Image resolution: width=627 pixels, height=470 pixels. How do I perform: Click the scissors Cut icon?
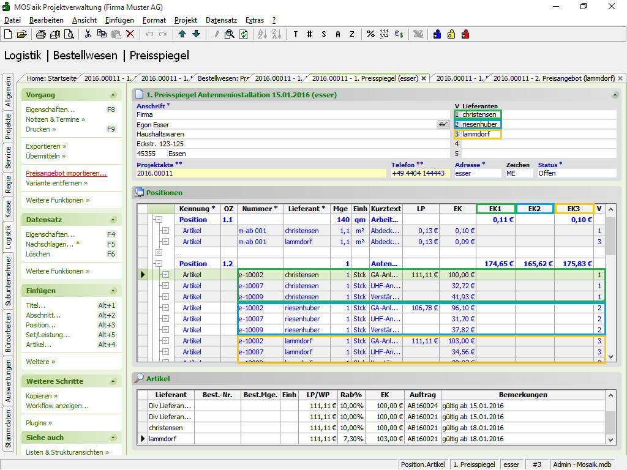pyautogui.click(x=88, y=34)
